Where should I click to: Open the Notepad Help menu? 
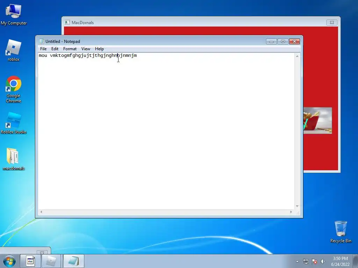click(99, 49)
